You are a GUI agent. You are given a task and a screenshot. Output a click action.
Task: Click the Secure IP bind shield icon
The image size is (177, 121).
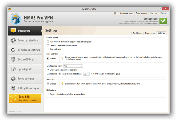pos(13,59)
